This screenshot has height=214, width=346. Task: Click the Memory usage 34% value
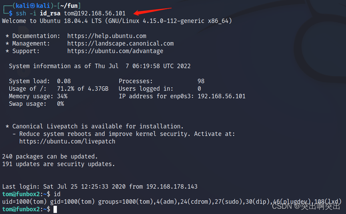(x=62, y=96)
